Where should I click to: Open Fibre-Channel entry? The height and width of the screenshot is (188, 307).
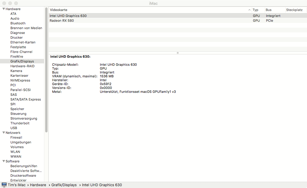tap(21, 52)
